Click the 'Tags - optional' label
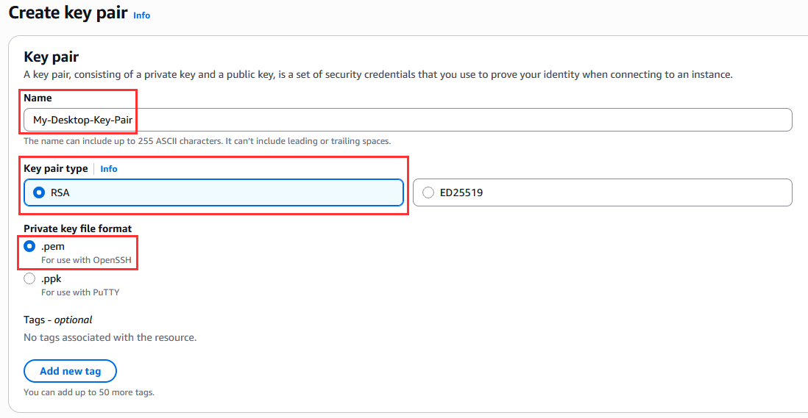 tap(58, 320)
